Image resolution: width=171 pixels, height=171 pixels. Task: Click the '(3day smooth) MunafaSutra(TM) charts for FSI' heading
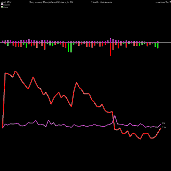(x=51, y=2)
